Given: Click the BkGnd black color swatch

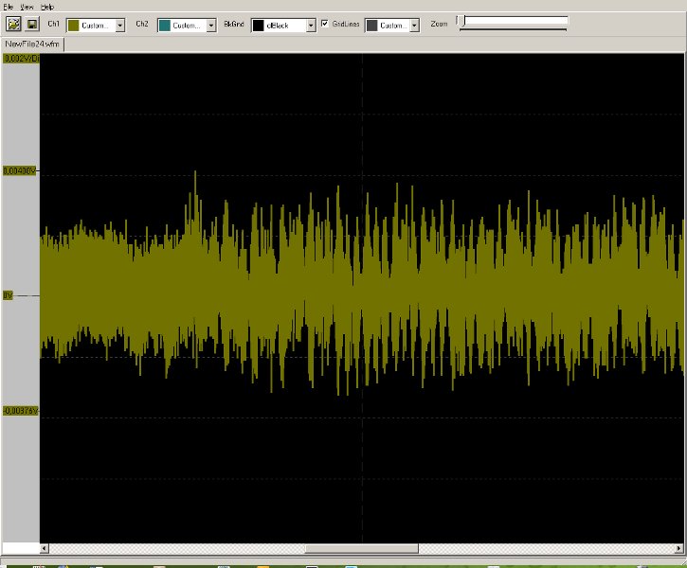Looking at the screenshot, I should pyautogui.click(x=259, y=26).
